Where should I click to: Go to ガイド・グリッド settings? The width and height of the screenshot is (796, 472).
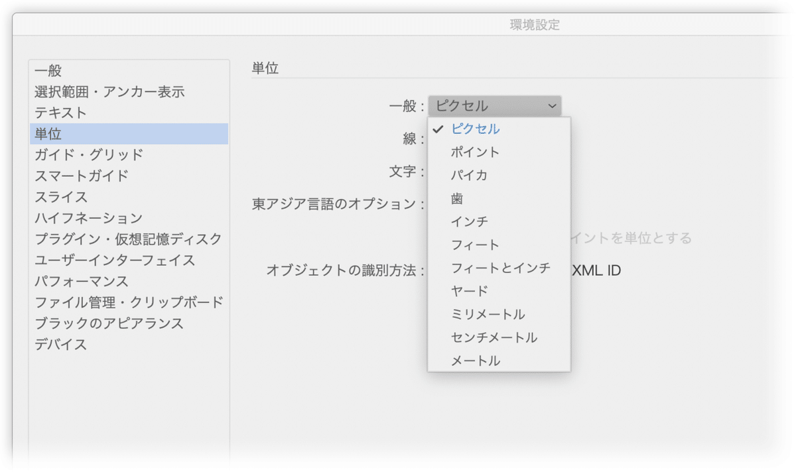pyautogui.click(x=89, y=155)
